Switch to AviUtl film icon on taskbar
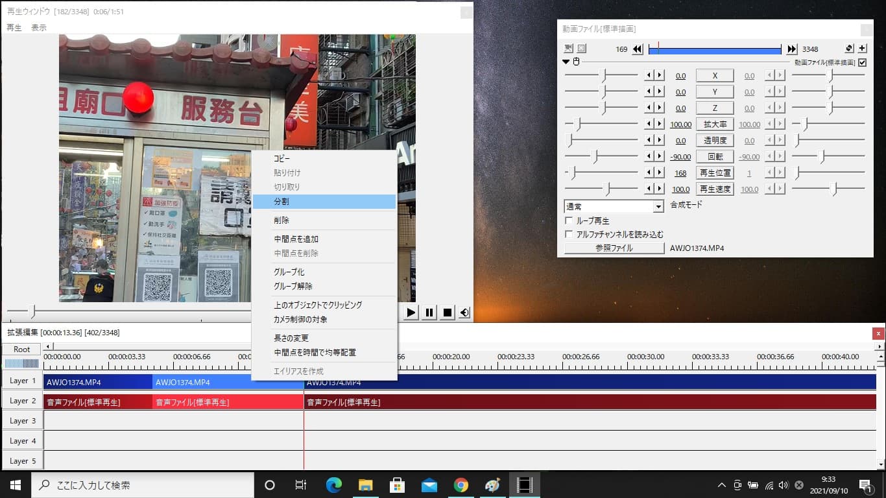 click(524, 485)
